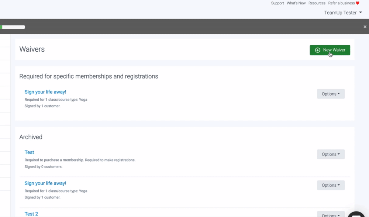Expand Options for the archived Test waiver
The image size is (369, 217).
click(331, 154)
